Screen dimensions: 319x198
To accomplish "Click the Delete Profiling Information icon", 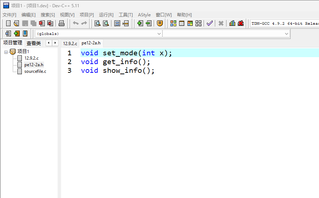I will [241, 23].
